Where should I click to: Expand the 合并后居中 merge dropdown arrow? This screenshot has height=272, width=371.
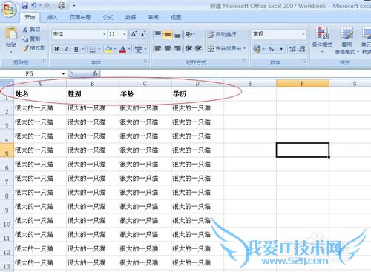click(x=245, y=49)
